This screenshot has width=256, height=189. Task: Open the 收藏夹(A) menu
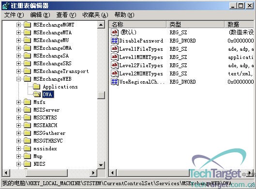(95, 15)
